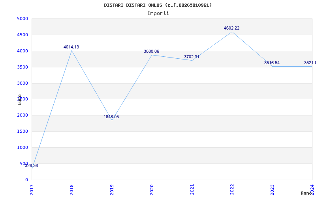This screenshot has width=316, height=197.
Task: Select the 2018 x-axis year label
Action: 71,190
